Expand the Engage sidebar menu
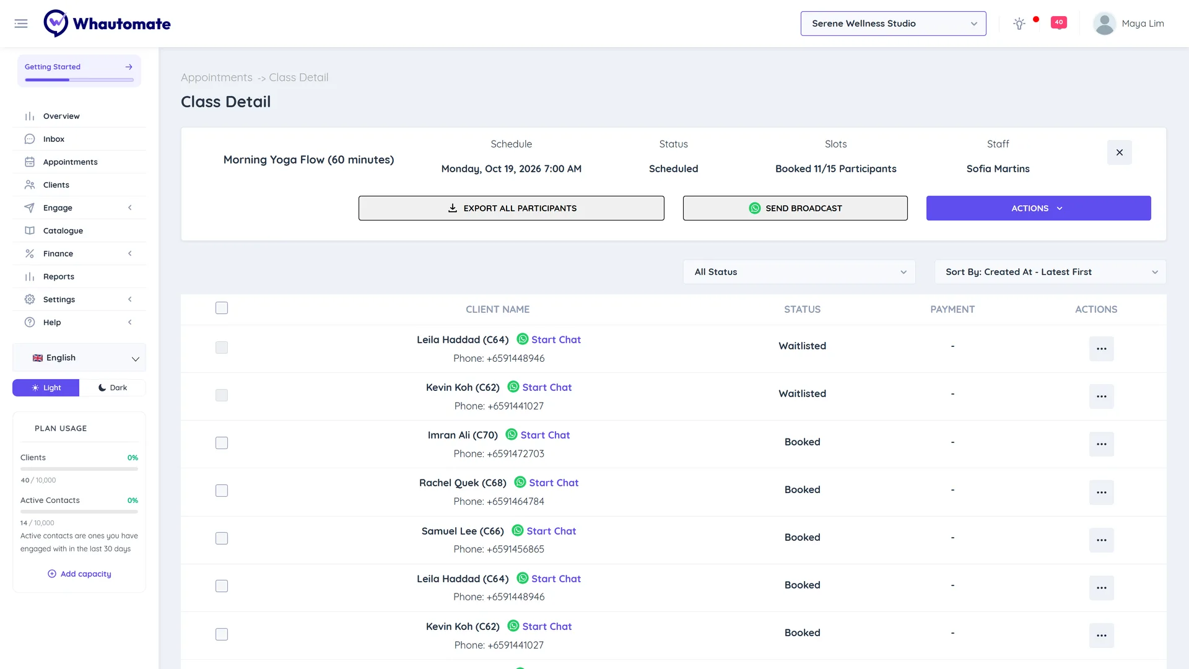1189x669 pixels. pos(79,208)
